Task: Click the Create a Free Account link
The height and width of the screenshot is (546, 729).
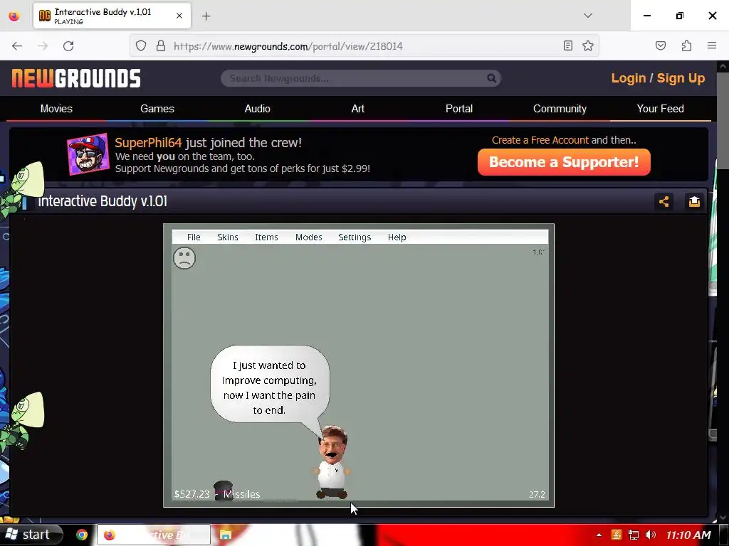Action: [x=540, y=140]
